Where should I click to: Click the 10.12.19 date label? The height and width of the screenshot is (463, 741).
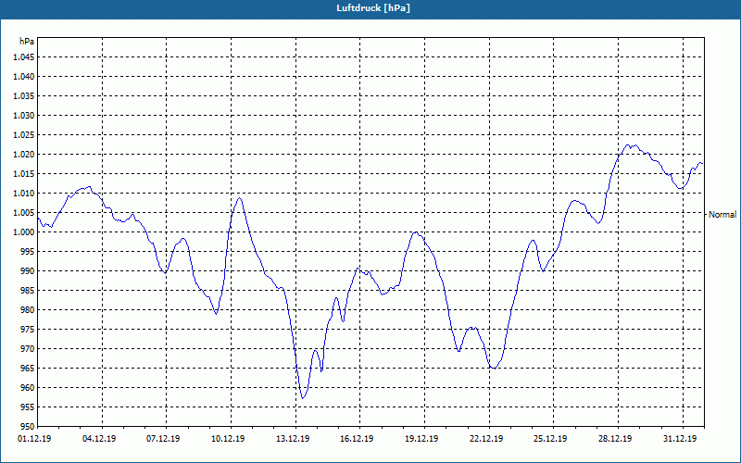(228, 439)
